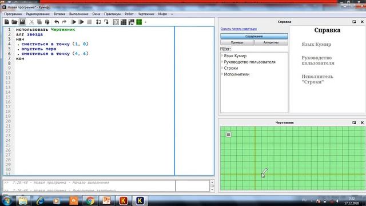Cut selected text with scissors icon
The width and height of the screenshot is (366, 206).
point(31,22)
